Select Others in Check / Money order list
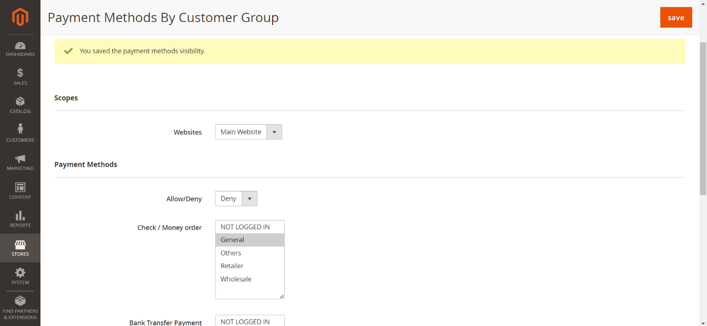This screenshot has height=326, width=707. point(231,253)
